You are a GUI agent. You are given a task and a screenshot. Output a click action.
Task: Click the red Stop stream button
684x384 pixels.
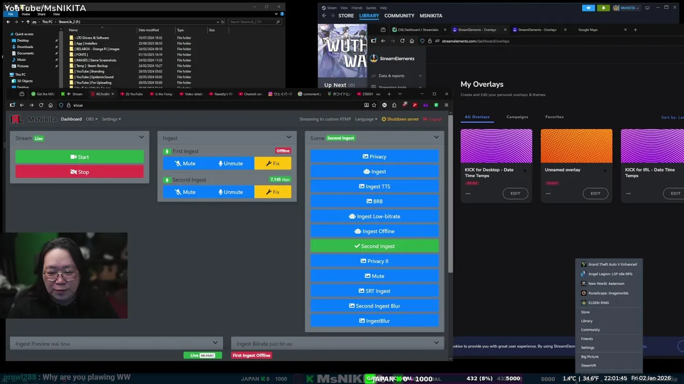point(80,172)
